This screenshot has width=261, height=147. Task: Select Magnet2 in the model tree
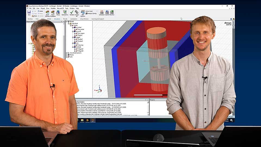(x=81, y=51)
